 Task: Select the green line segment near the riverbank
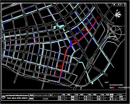(x=33, y=74)
